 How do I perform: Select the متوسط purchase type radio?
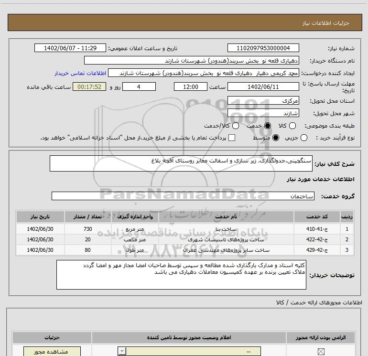point(276,138)
